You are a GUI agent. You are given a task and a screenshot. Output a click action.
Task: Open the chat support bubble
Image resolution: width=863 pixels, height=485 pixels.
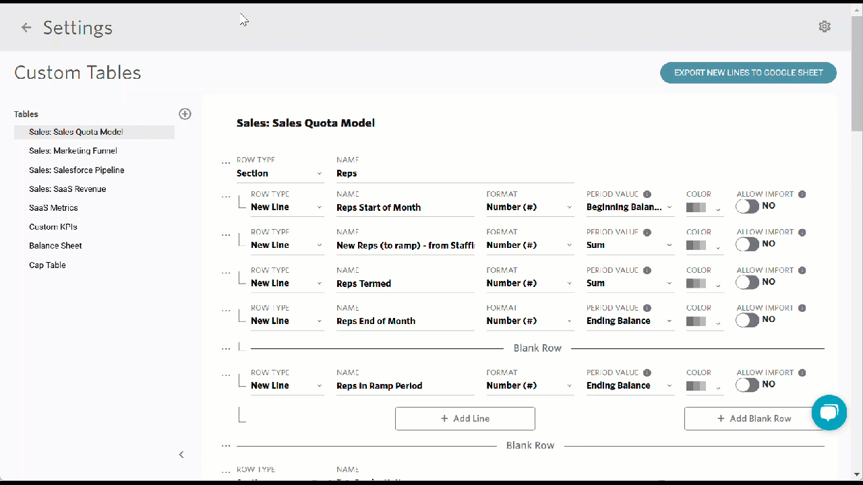click(x=829, y=412)
